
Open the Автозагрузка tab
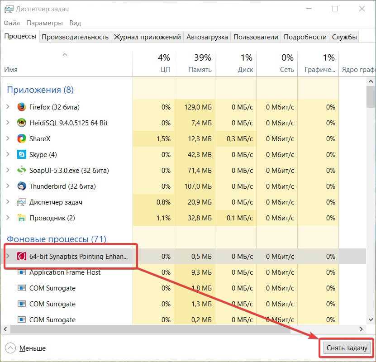click(207, 37)
